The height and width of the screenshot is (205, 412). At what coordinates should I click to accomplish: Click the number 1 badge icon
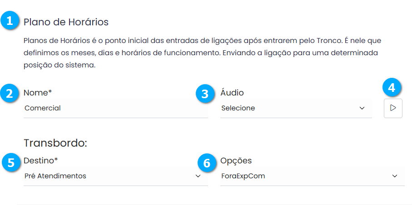pos(10,21)
